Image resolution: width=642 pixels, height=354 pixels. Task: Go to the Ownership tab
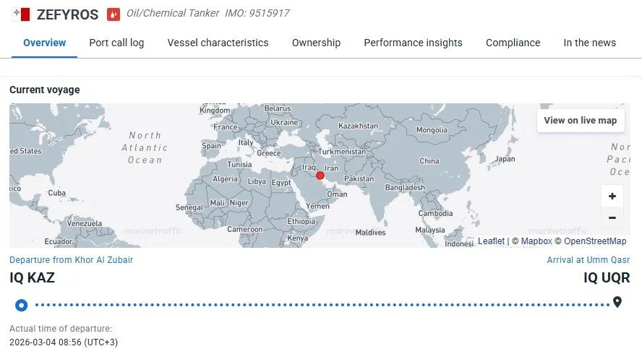(316, 43)
